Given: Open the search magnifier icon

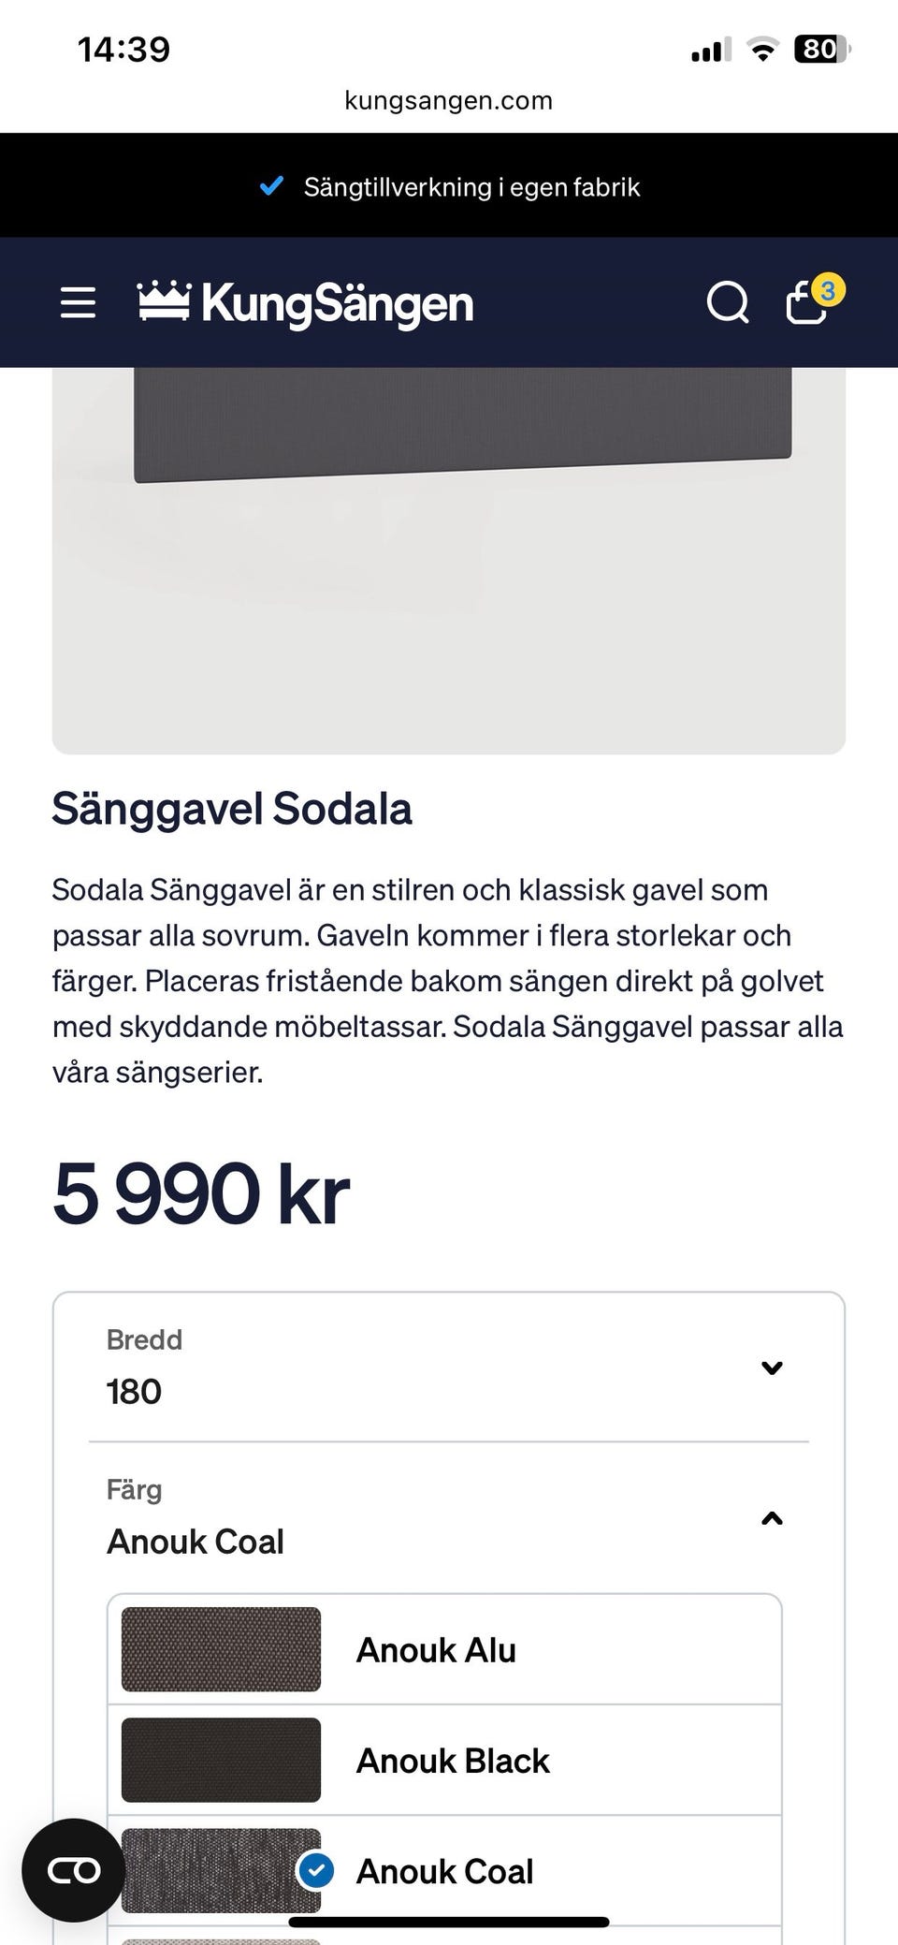Looking at the screenshot, I should tap(727, 302).
